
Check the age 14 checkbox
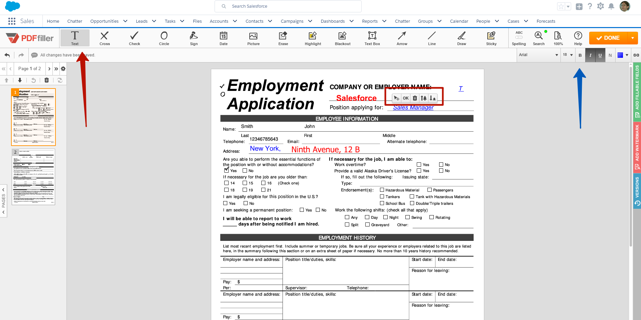coord(226,183)
